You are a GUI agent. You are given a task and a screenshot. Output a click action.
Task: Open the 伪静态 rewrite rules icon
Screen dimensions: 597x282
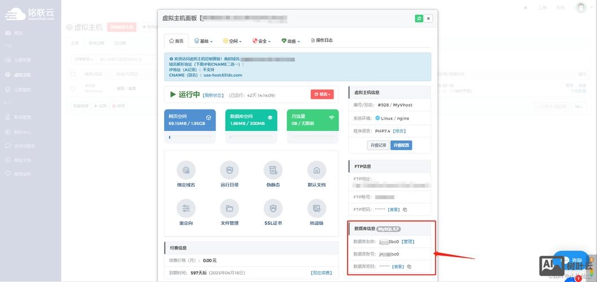click(273, 170)
